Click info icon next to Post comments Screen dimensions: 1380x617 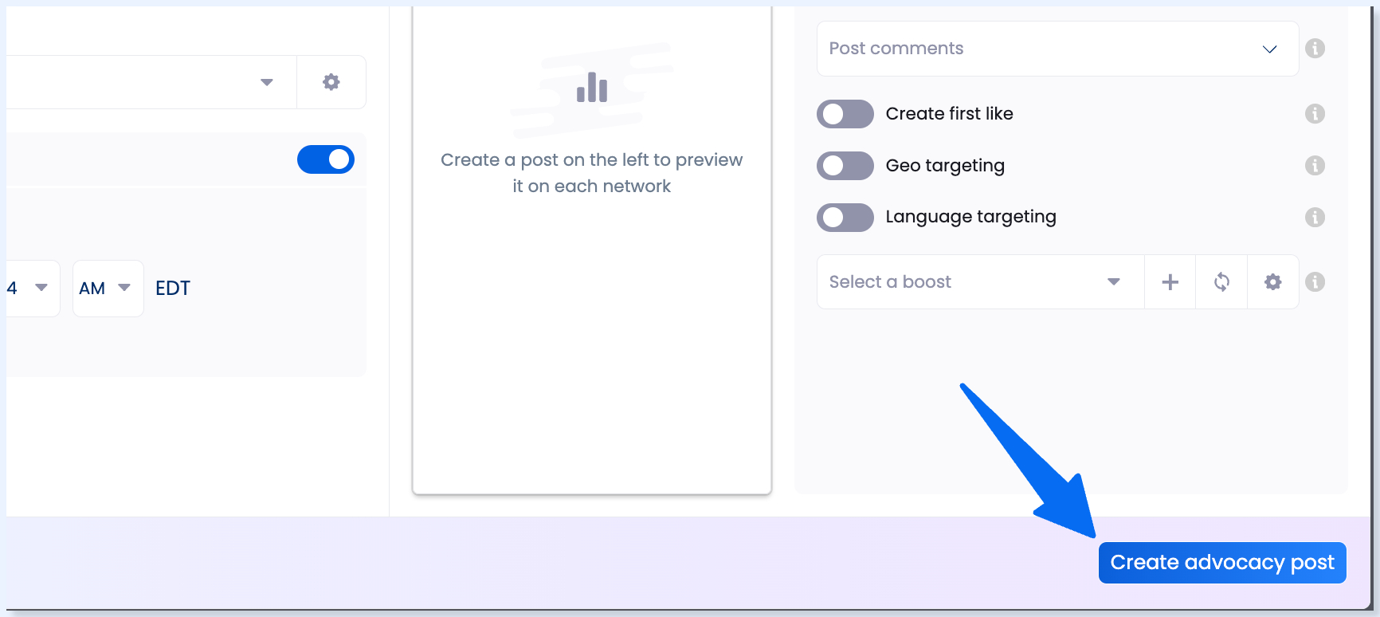click(x=1315, y=49)
